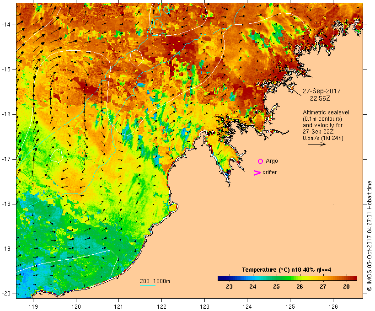Click the '0.5m/s (1kt 24h)' scale text
375x311 pixels.
pos(323,138)
